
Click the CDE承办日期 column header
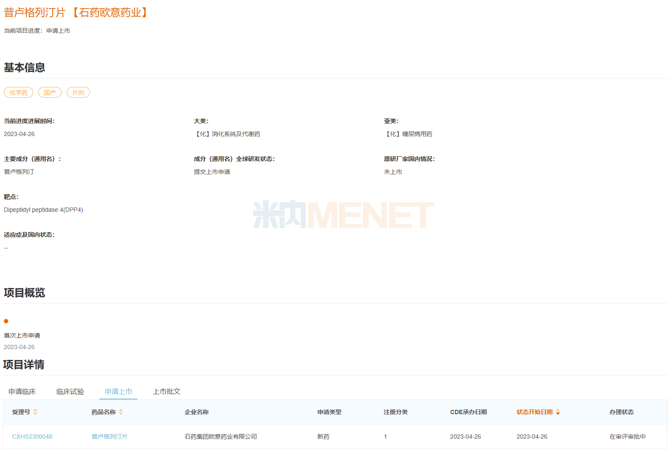coord(468,412)
